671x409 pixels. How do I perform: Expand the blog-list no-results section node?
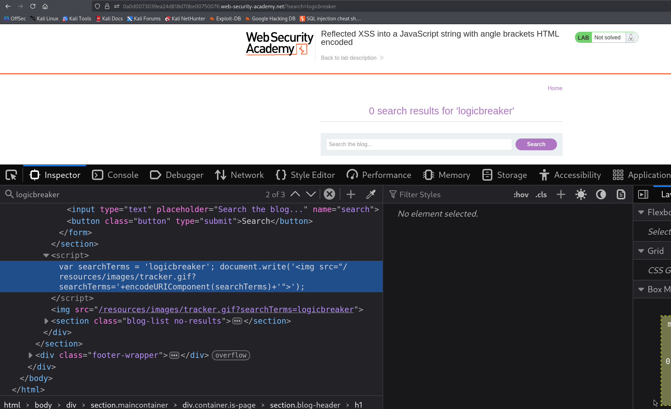tap(46, 321)
